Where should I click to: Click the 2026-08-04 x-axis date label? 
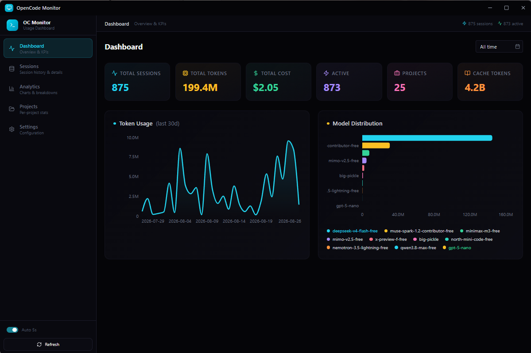[180, 221]
